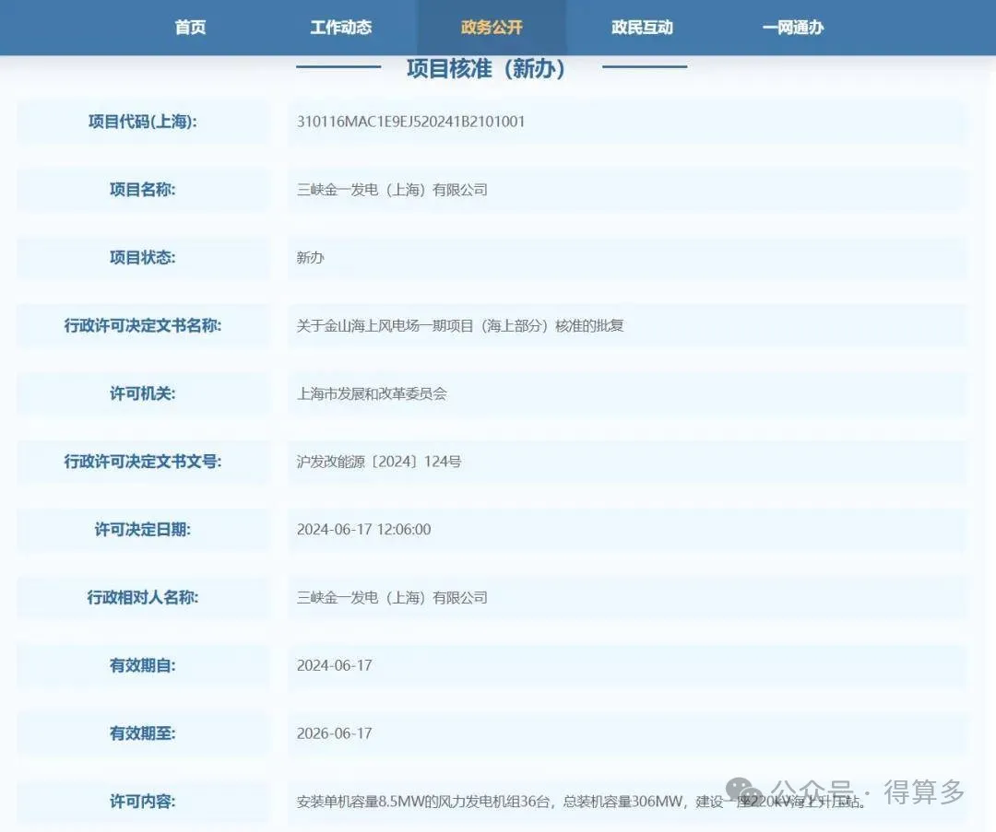Open the 一网通办 tab
This screenshot has width=996, height=832.
(x=793, y=28)
